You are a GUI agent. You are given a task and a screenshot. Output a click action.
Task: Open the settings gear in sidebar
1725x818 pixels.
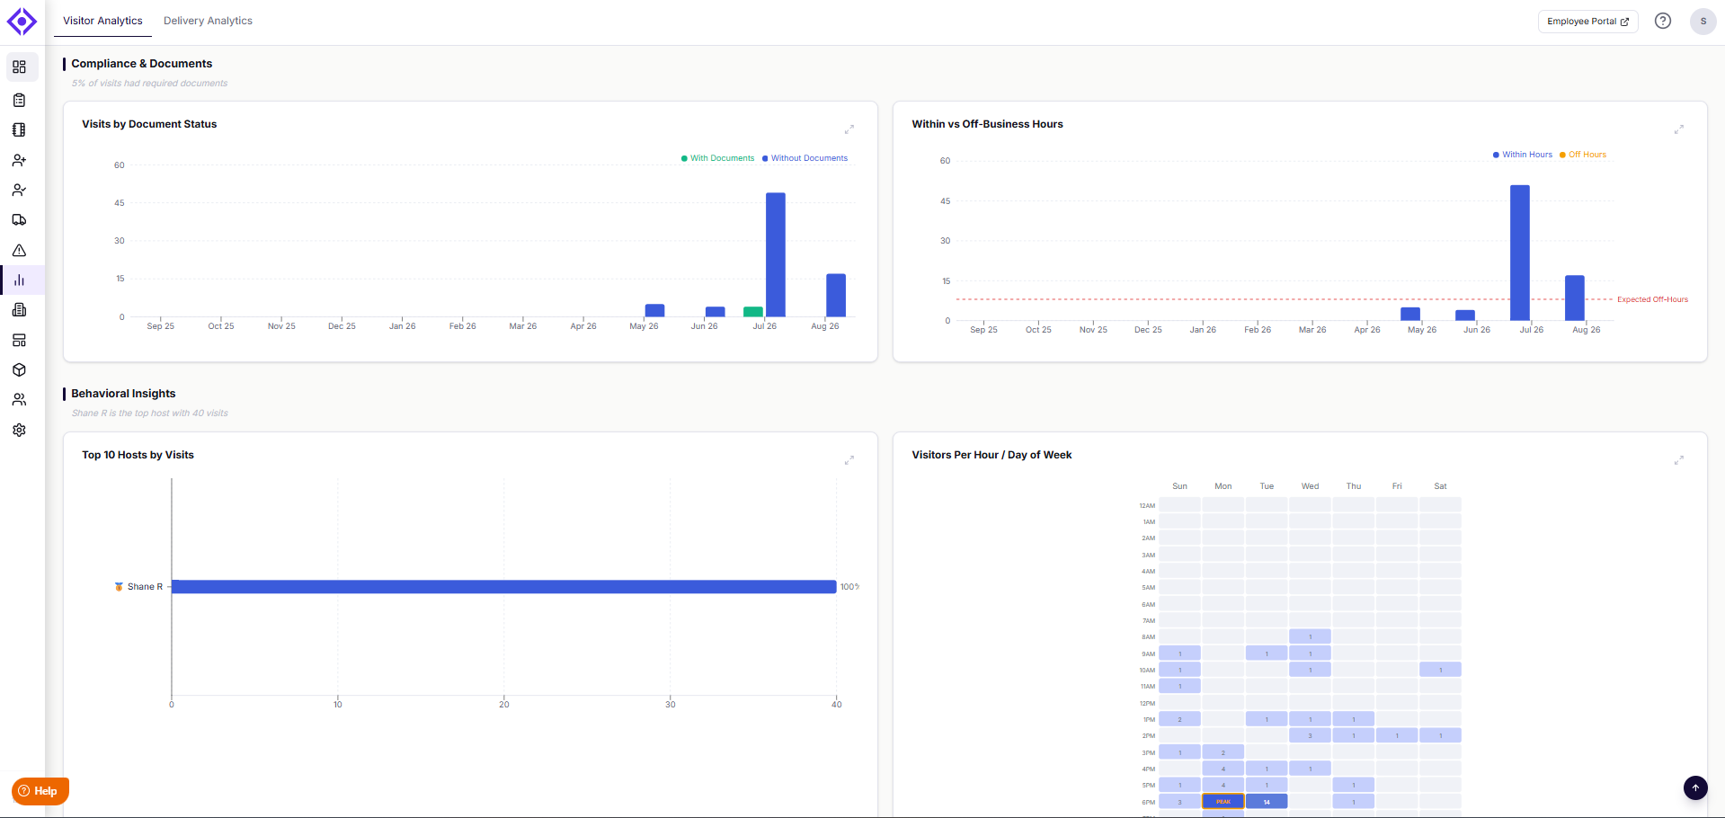19,430
